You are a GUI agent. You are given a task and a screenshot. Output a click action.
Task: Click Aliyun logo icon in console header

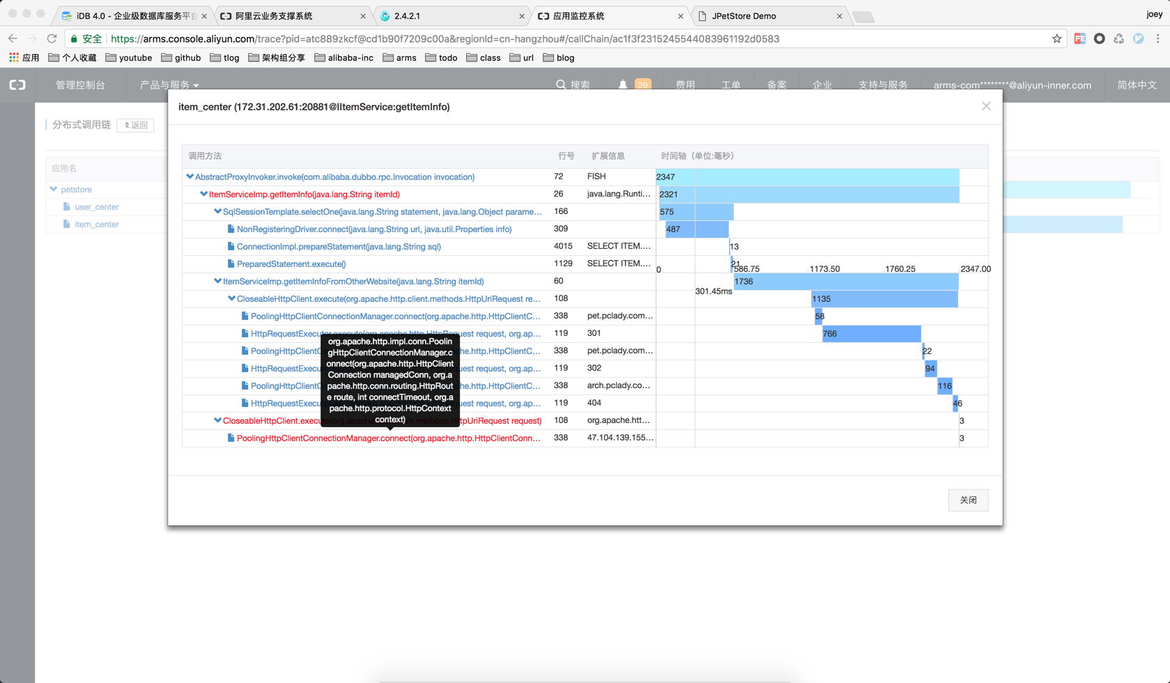17,85
